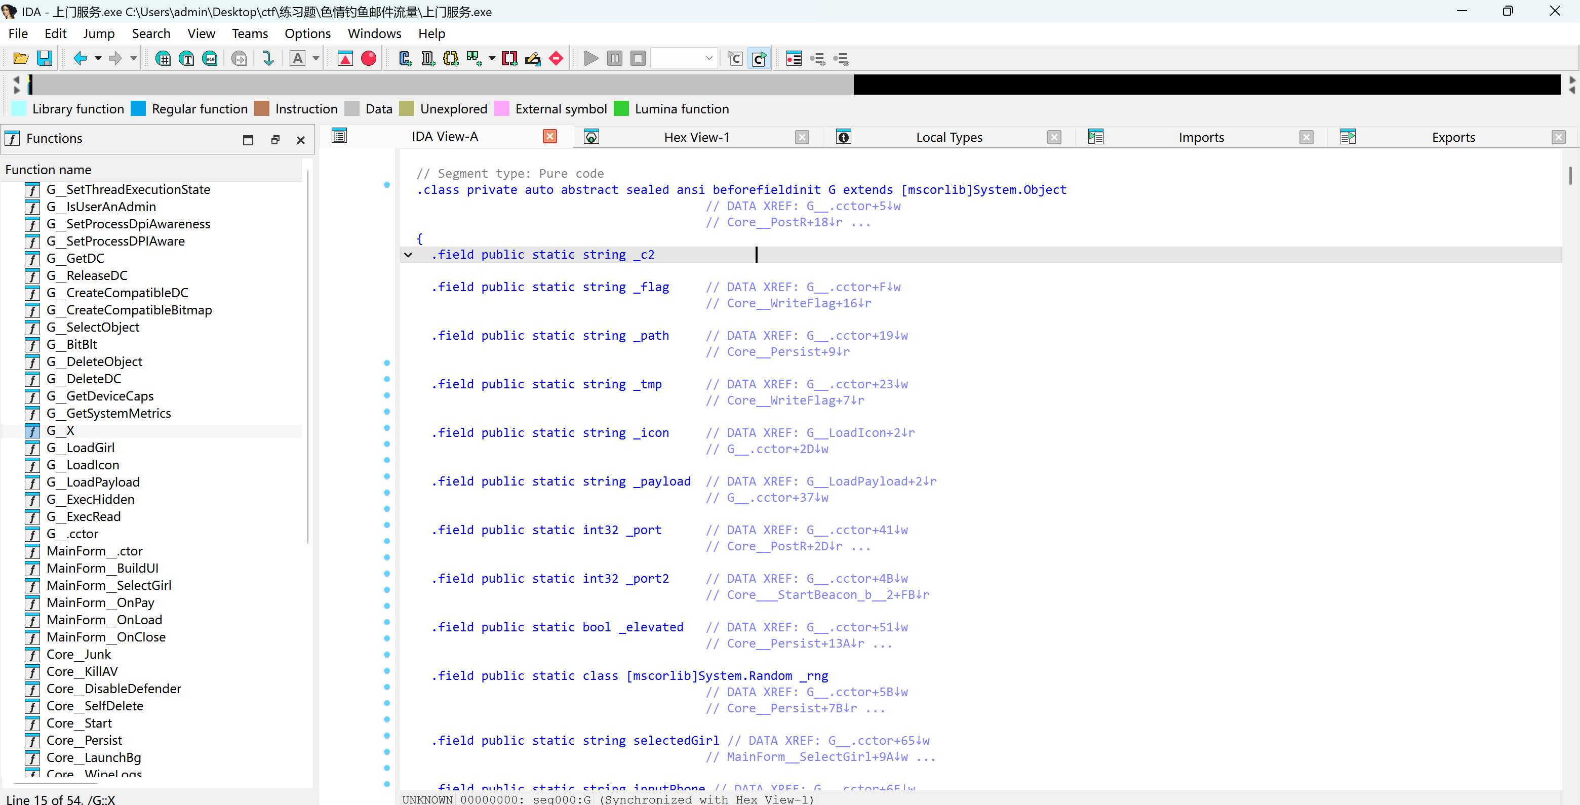This screenshot has width=1580, height=805.
Task: Save the database with the floppy icon
Action: point(45,59)
